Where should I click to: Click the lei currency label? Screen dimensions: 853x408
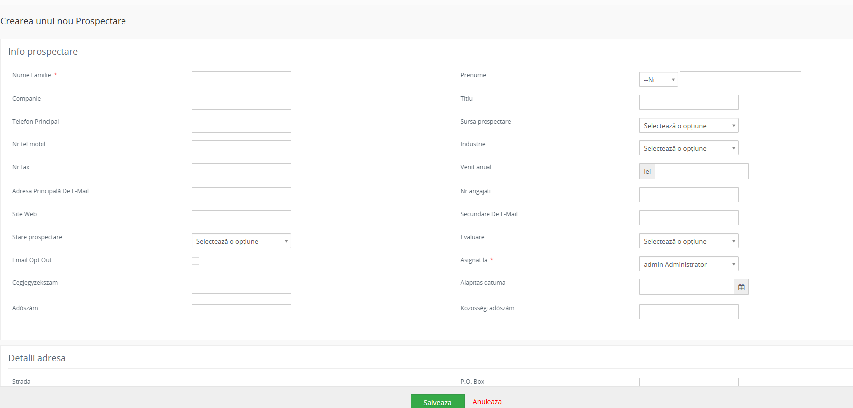tap(647, 171)
